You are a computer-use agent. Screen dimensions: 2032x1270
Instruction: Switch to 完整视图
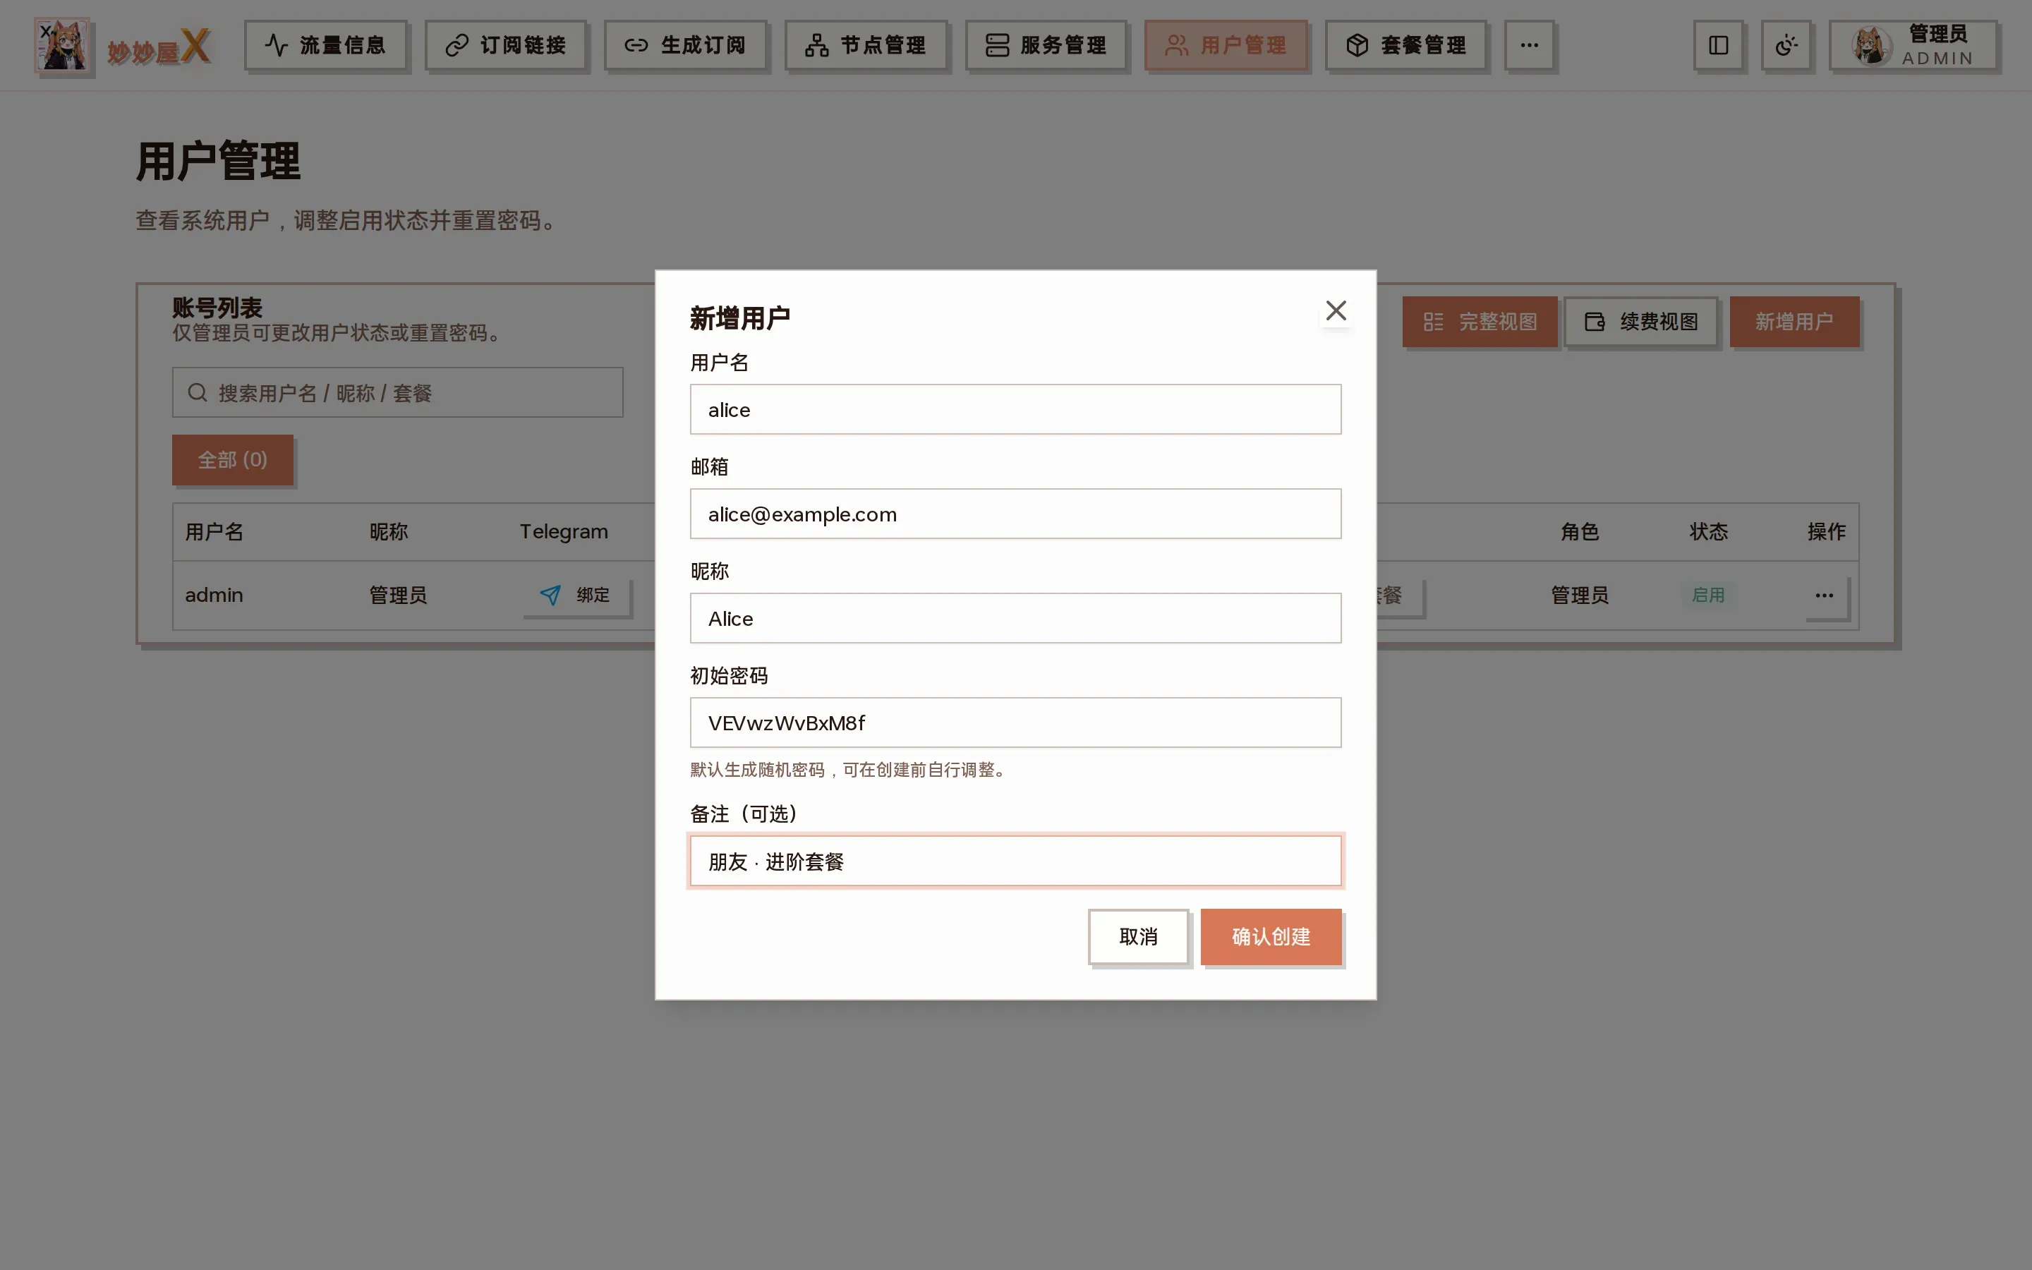click(1480, 321)
